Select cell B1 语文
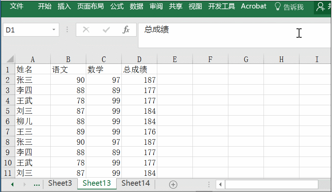332x192 pixels. point(68,69)
